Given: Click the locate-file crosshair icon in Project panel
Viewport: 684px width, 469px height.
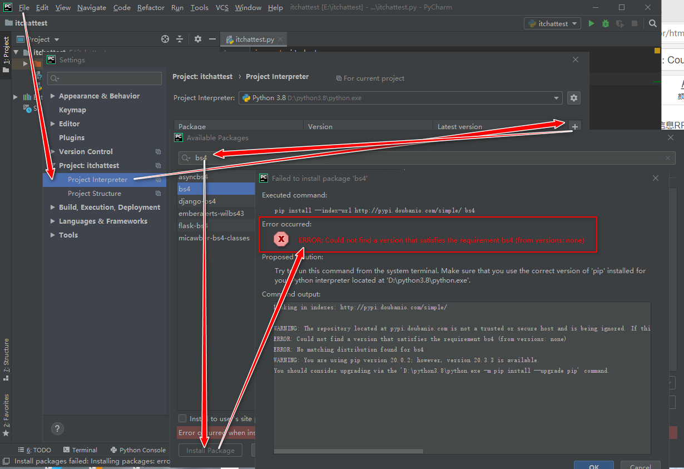Looking at the screenshot, I should point(165,39).
